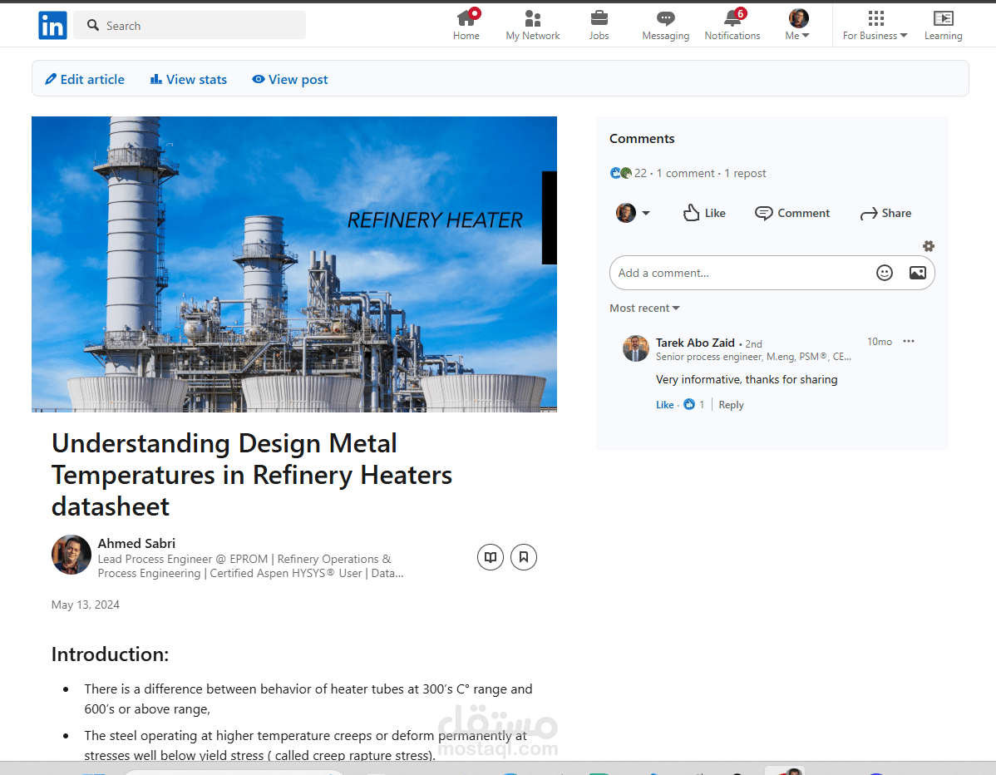Click the For Business grid icon
This screenshot has width=996, height=775.
876,17
